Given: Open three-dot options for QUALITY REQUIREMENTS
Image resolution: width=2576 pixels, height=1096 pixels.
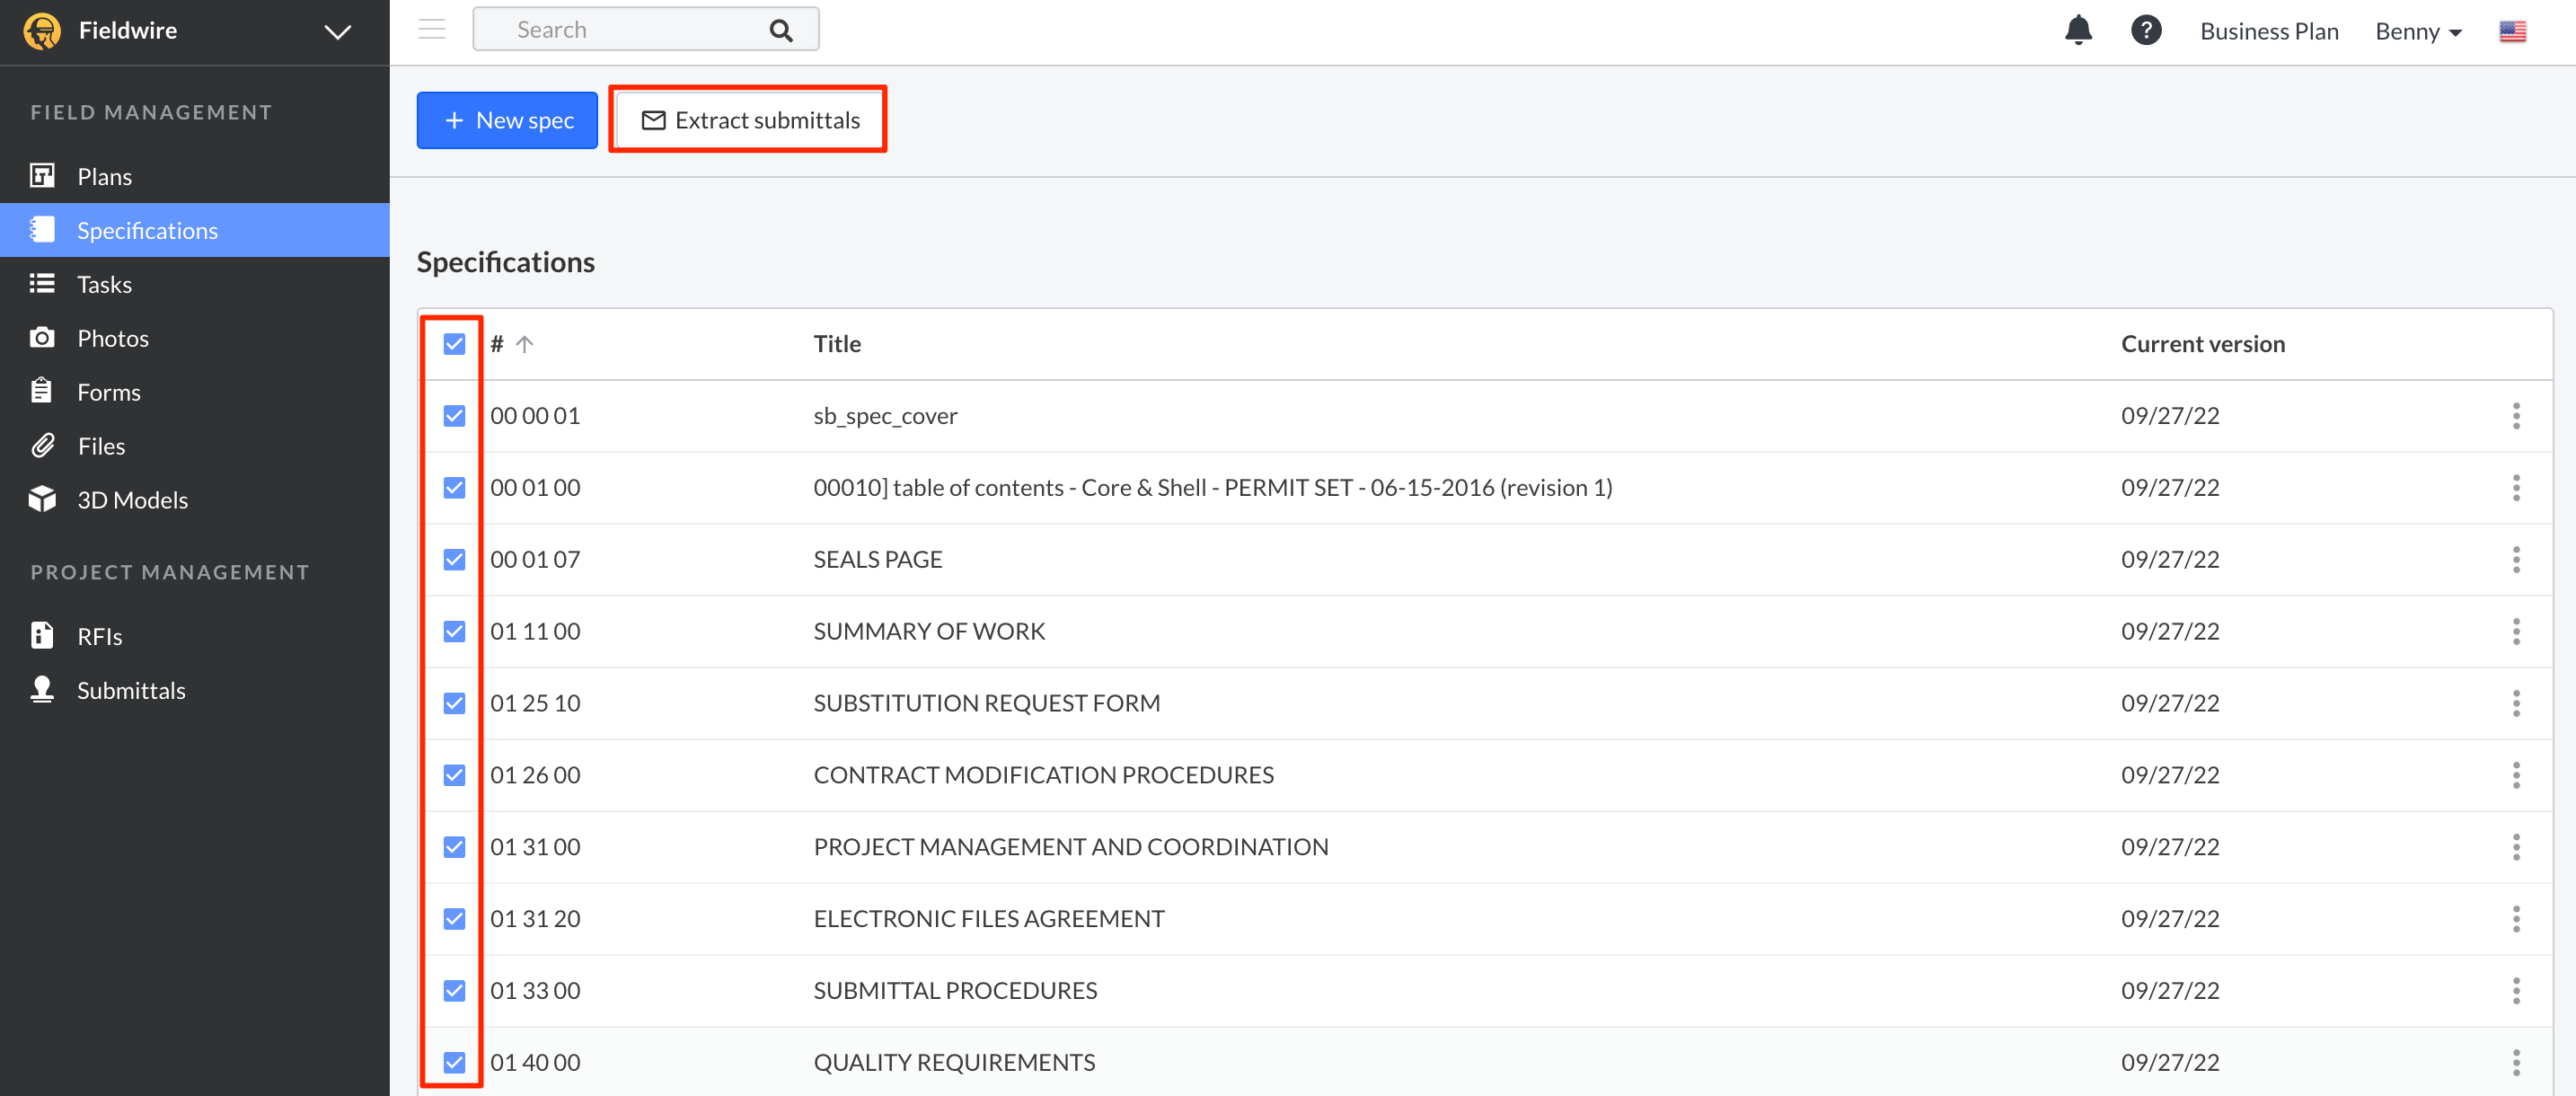Looking at the screenshot, I should 2515,1062.
